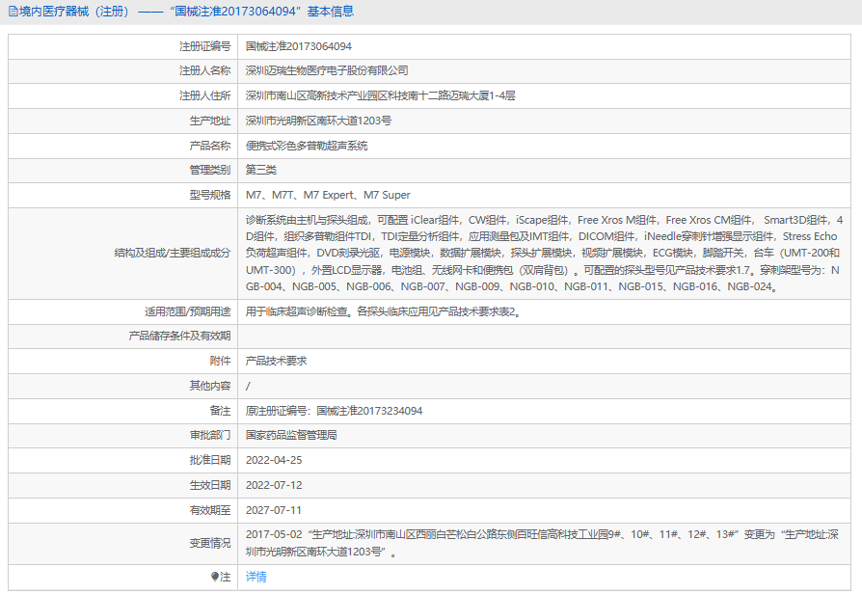
Task: Select registration number 国械注准20173064094 value
Action: [299, 46]
